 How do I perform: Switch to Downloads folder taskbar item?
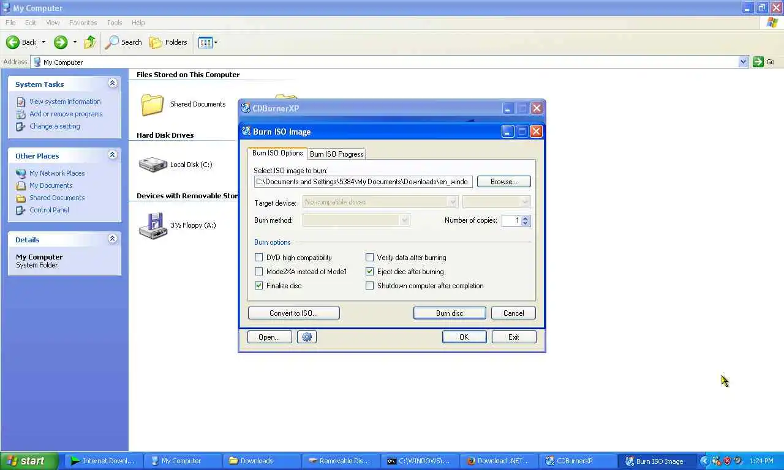pos(262,461)
